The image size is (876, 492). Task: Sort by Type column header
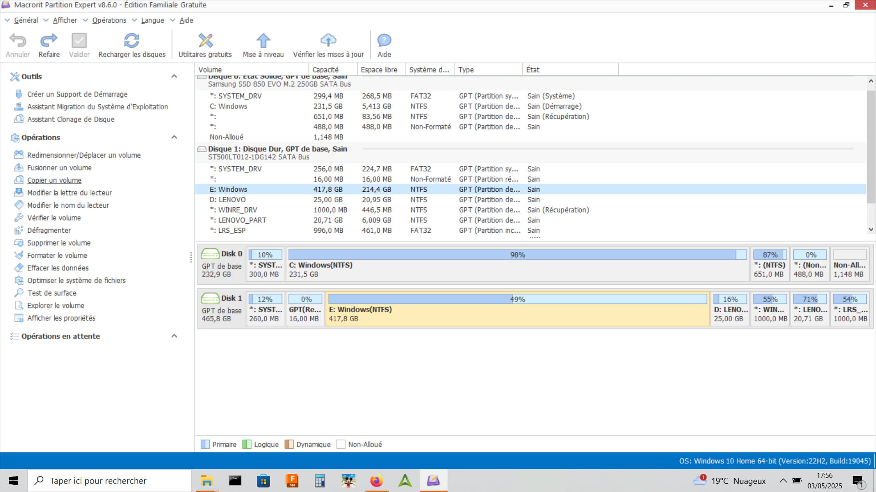point(488,70)
